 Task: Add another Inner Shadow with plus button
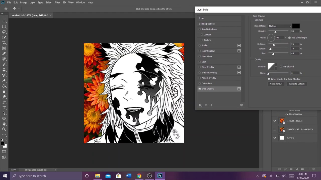[x=239, y=51]
